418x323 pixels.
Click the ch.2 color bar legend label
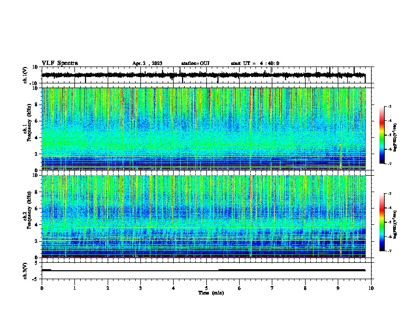[395, 224]
